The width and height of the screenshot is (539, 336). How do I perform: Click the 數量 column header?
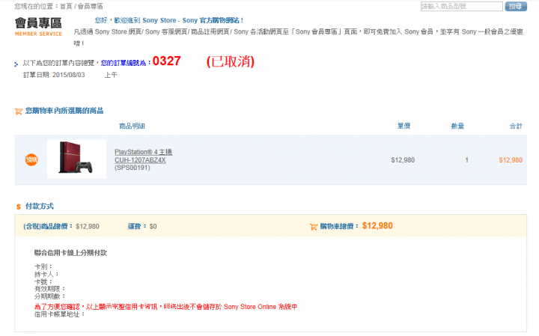coord(457,126)
